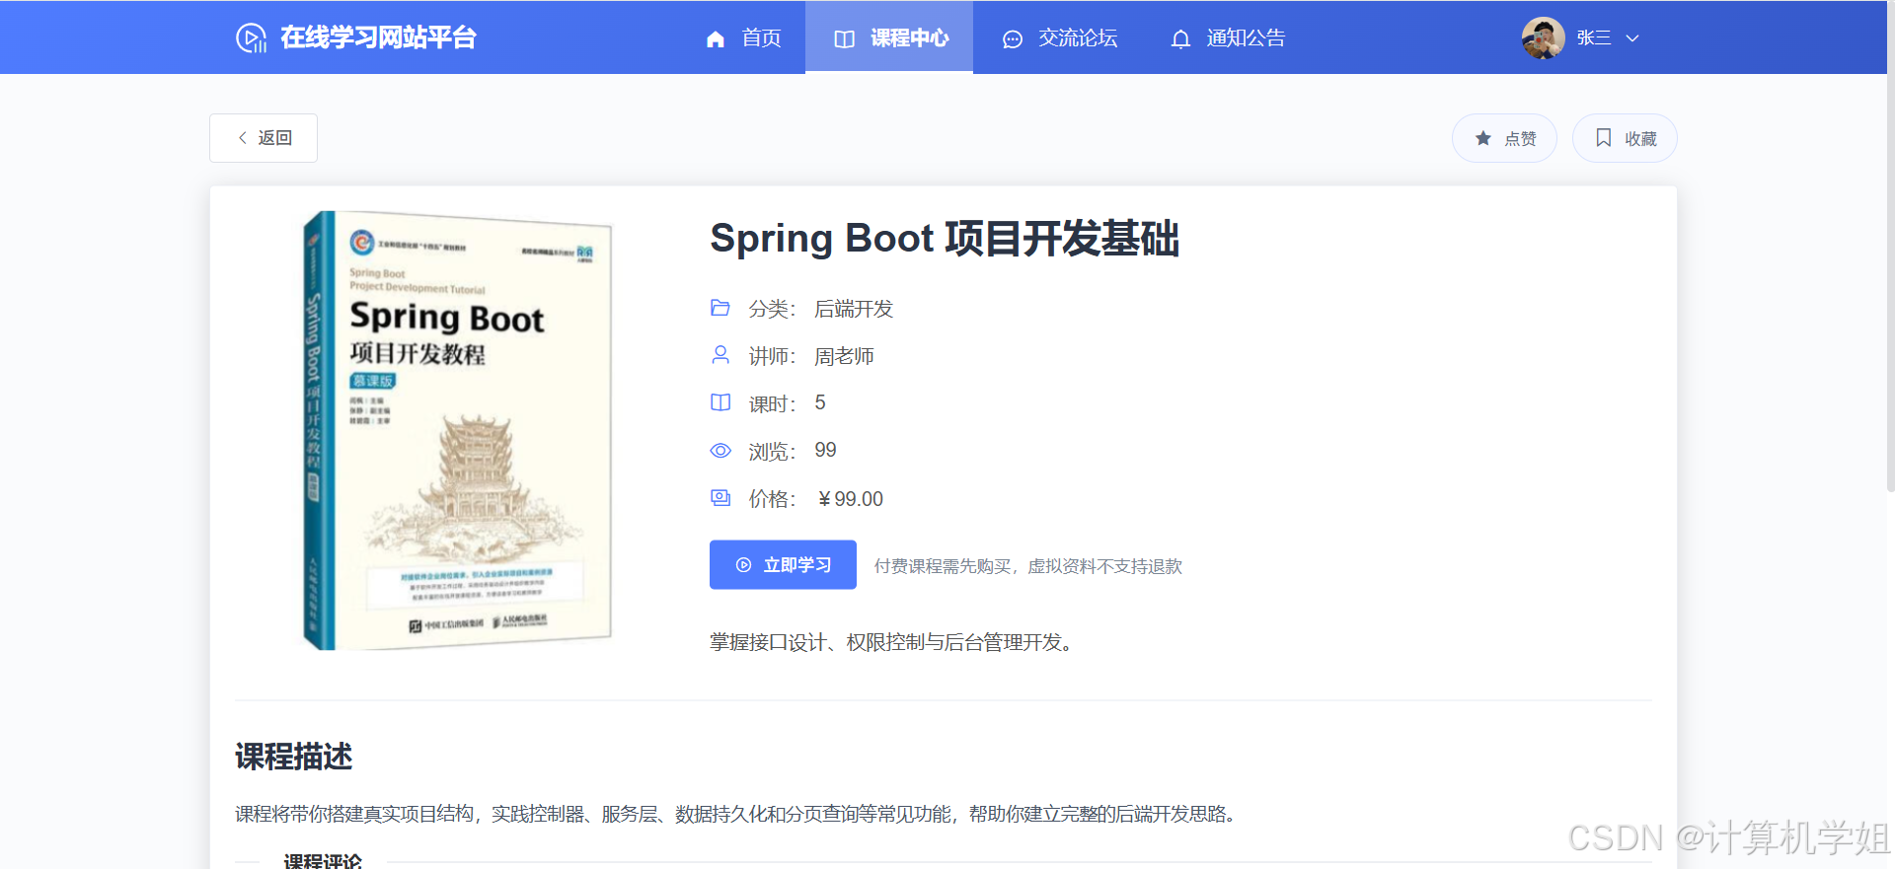The height and width of the screenshot is (869, 1895).
Task: Bookmark the course with 收藏 button
Action: point(1625,138)
